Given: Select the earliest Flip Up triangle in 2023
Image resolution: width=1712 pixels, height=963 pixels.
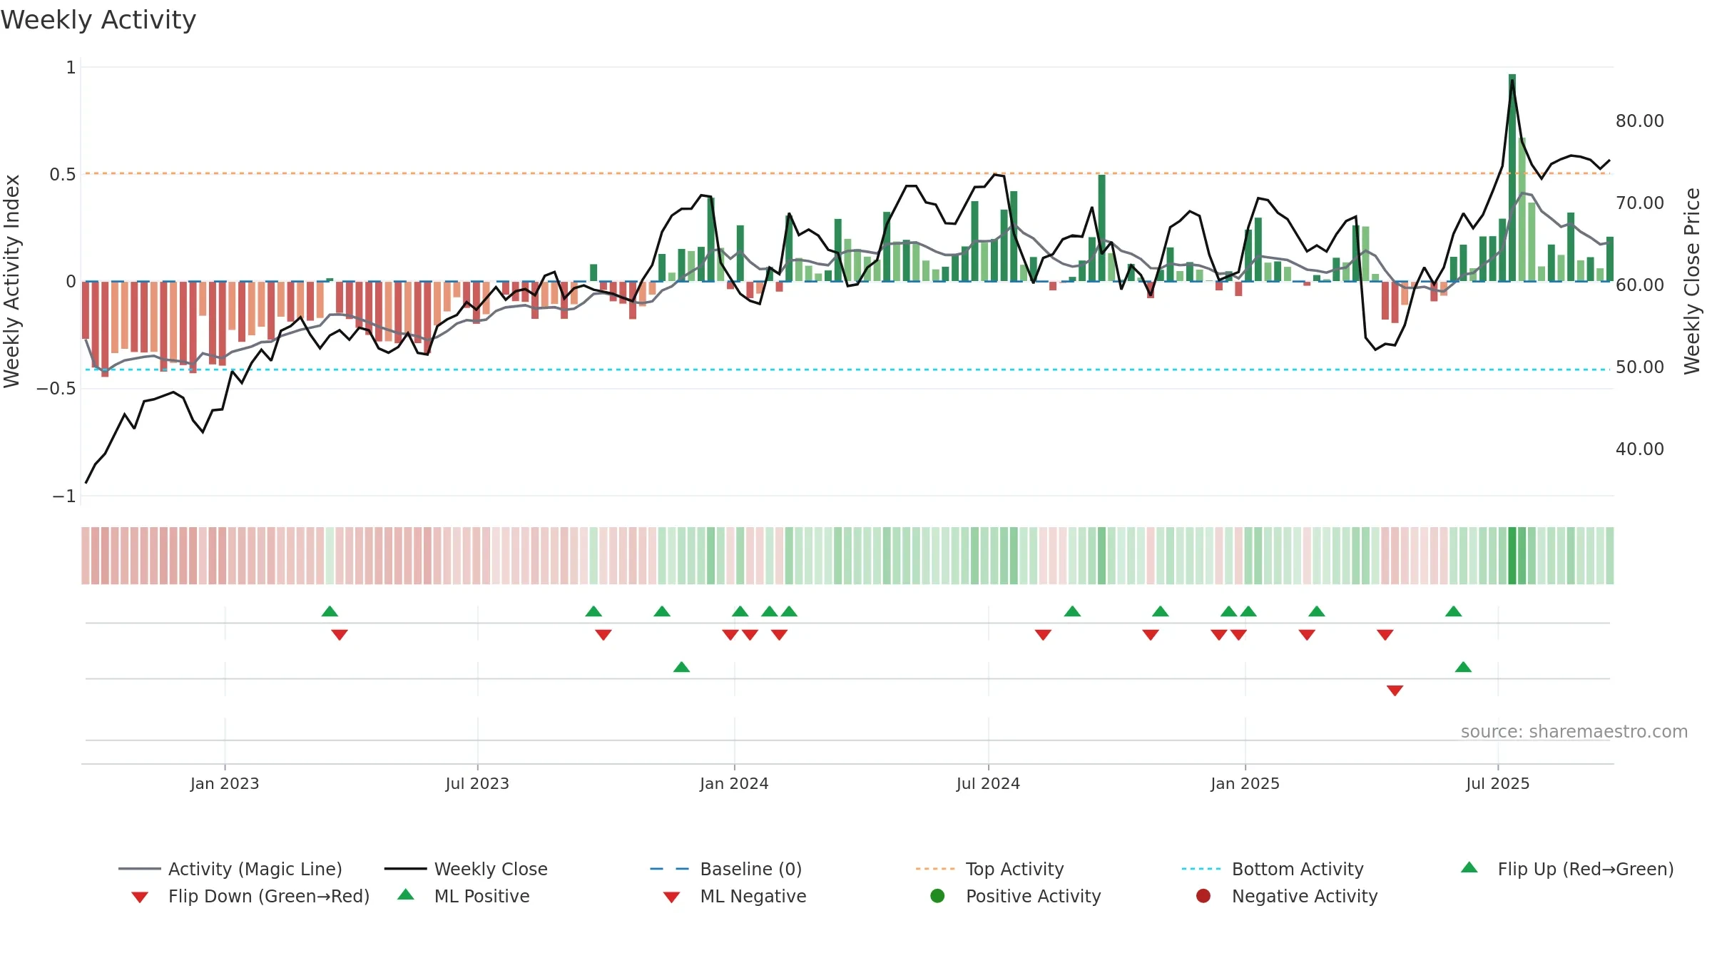Looking at the screenshot, I should [x=330, y=611].
